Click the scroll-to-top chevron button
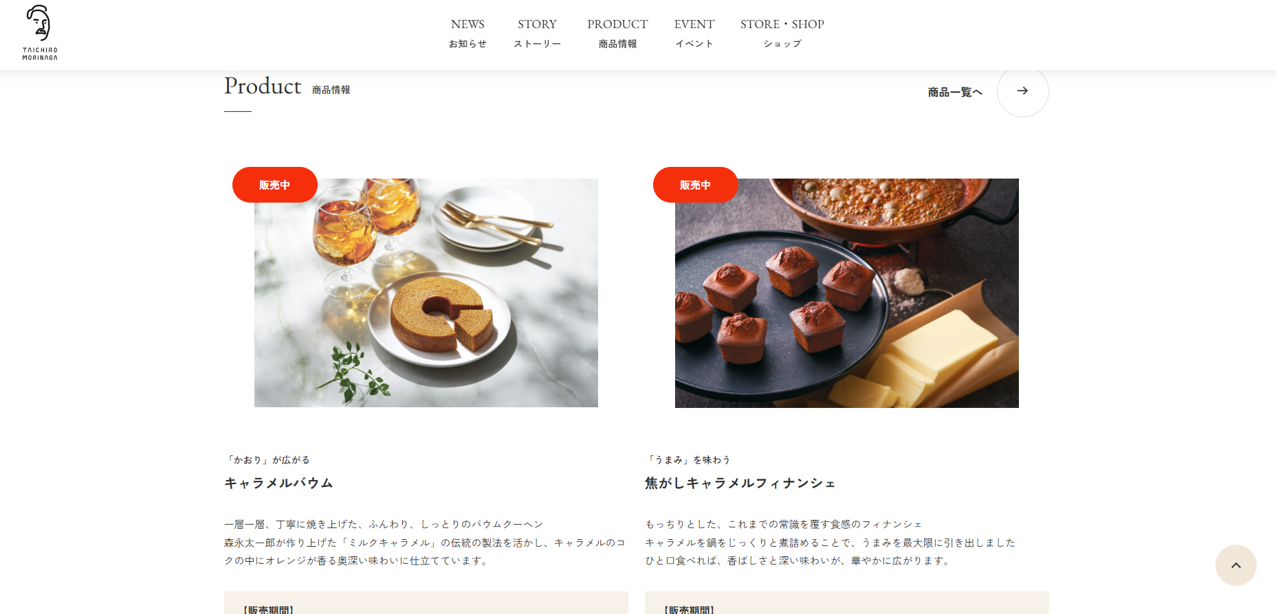Viewport: 1276px width, 614px height. [x=1235, y=565]
